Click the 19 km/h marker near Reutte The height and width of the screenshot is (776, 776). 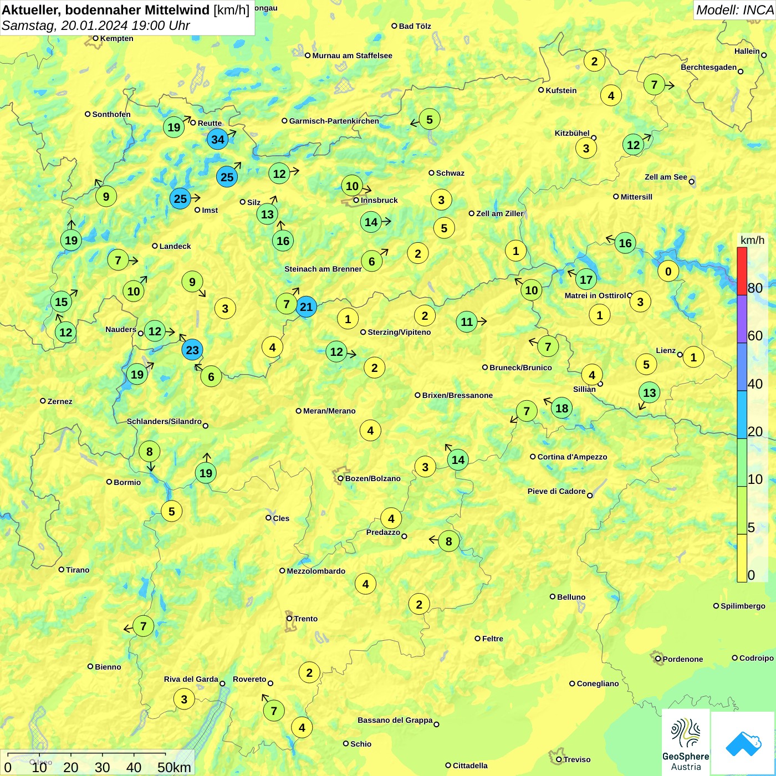click(174, 127)
